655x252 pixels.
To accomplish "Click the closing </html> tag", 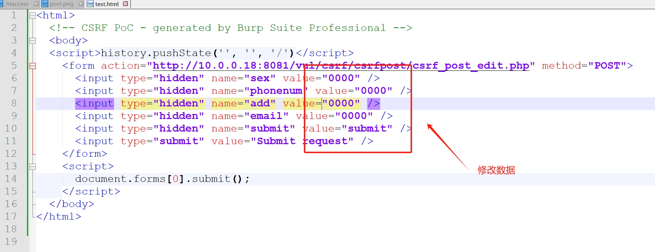I will click(x=59, y=217).
